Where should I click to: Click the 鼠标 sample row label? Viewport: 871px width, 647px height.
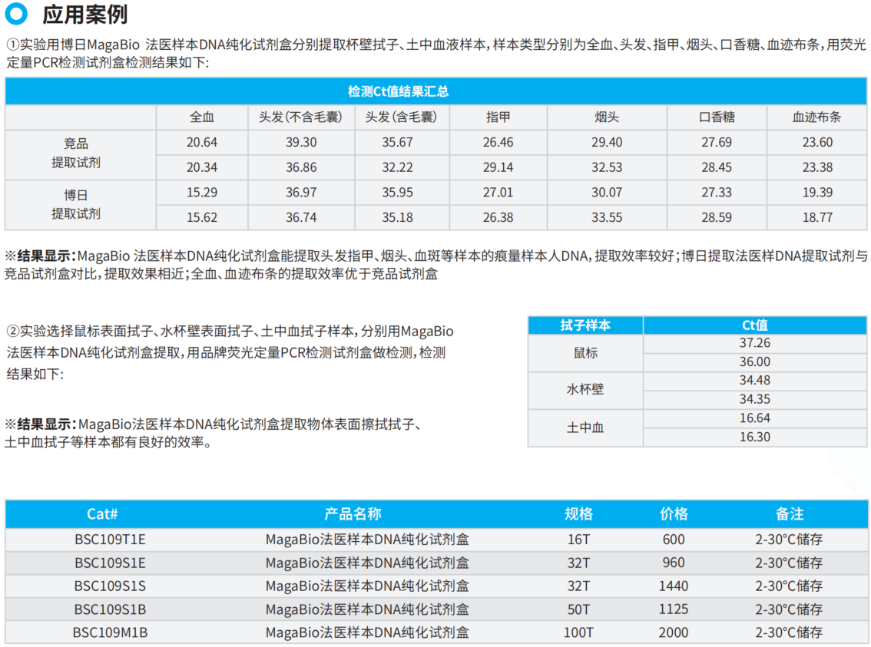585,353
